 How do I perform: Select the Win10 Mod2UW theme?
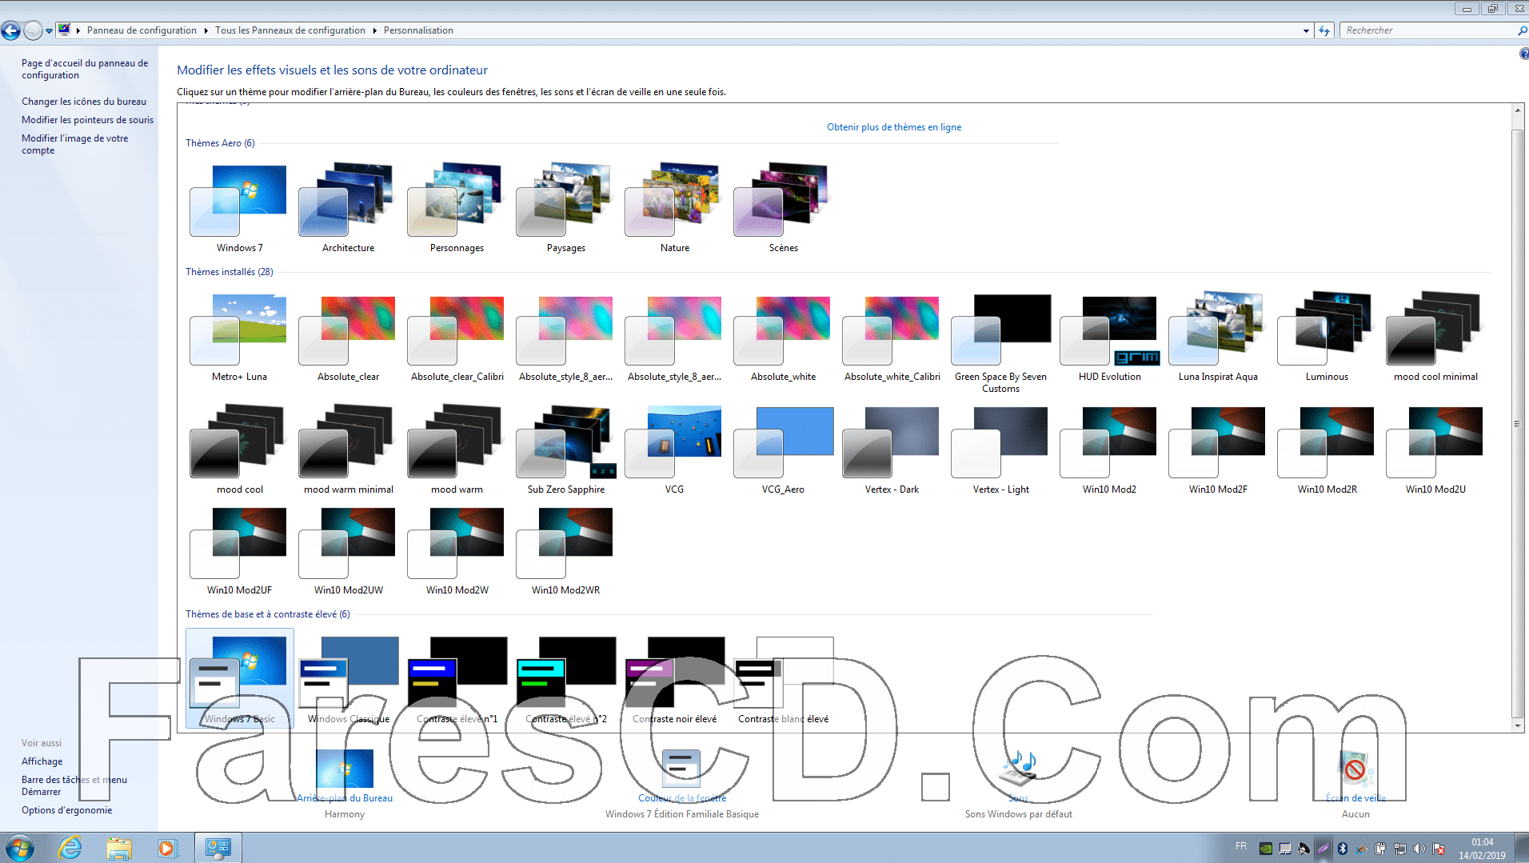tap(348, 549)
